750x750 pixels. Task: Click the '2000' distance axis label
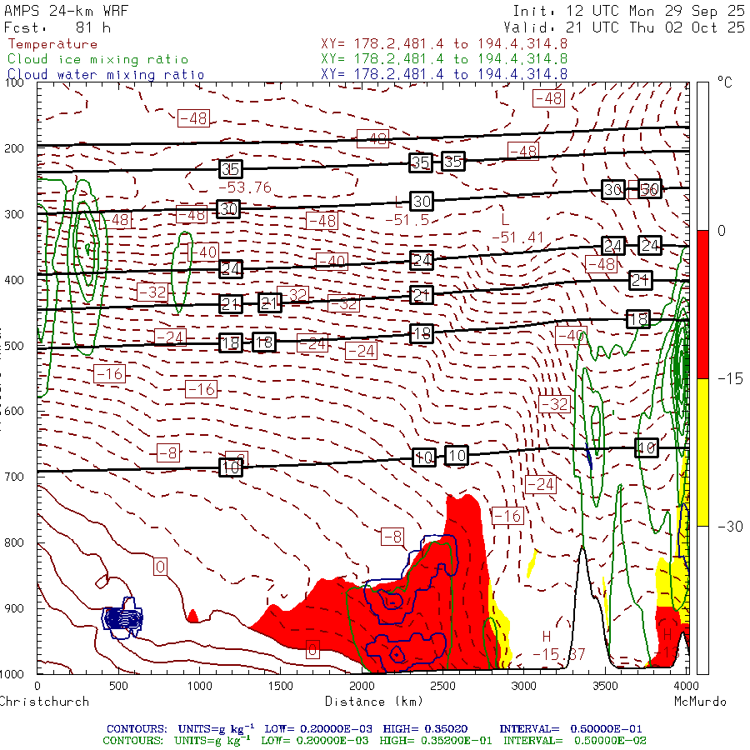tap(362, 686)
